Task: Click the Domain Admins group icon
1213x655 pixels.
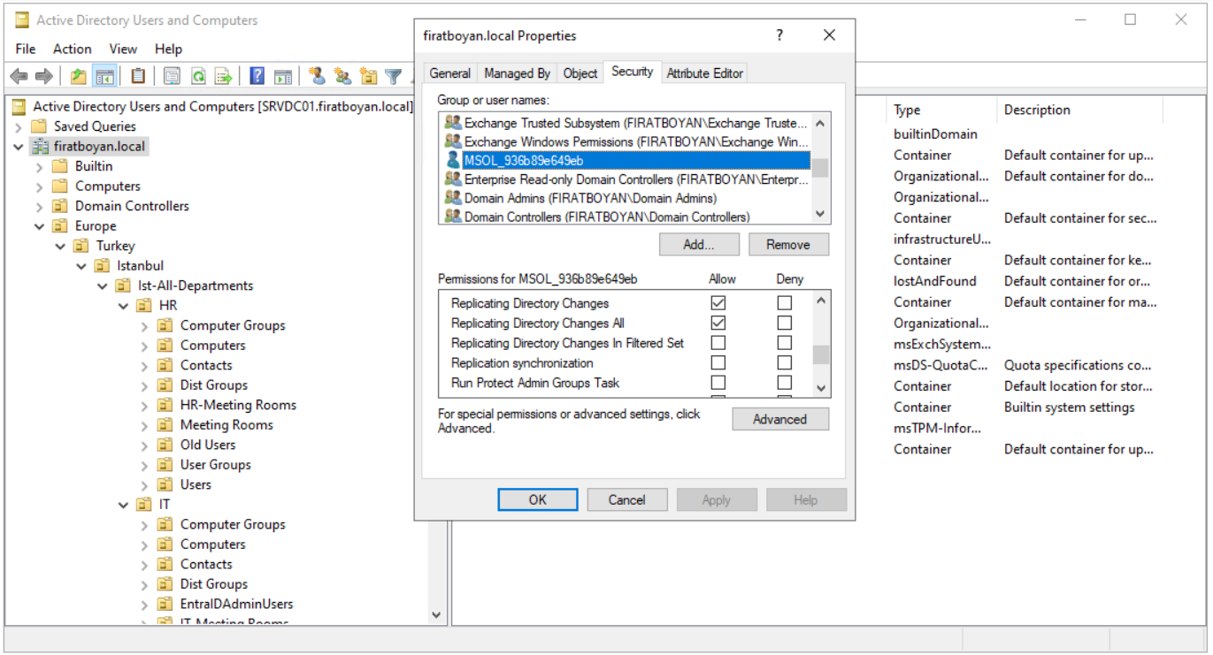Action: tap(453, 198)
